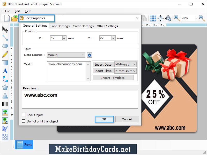Enable the Lock Object checkbox

[24, 115]
